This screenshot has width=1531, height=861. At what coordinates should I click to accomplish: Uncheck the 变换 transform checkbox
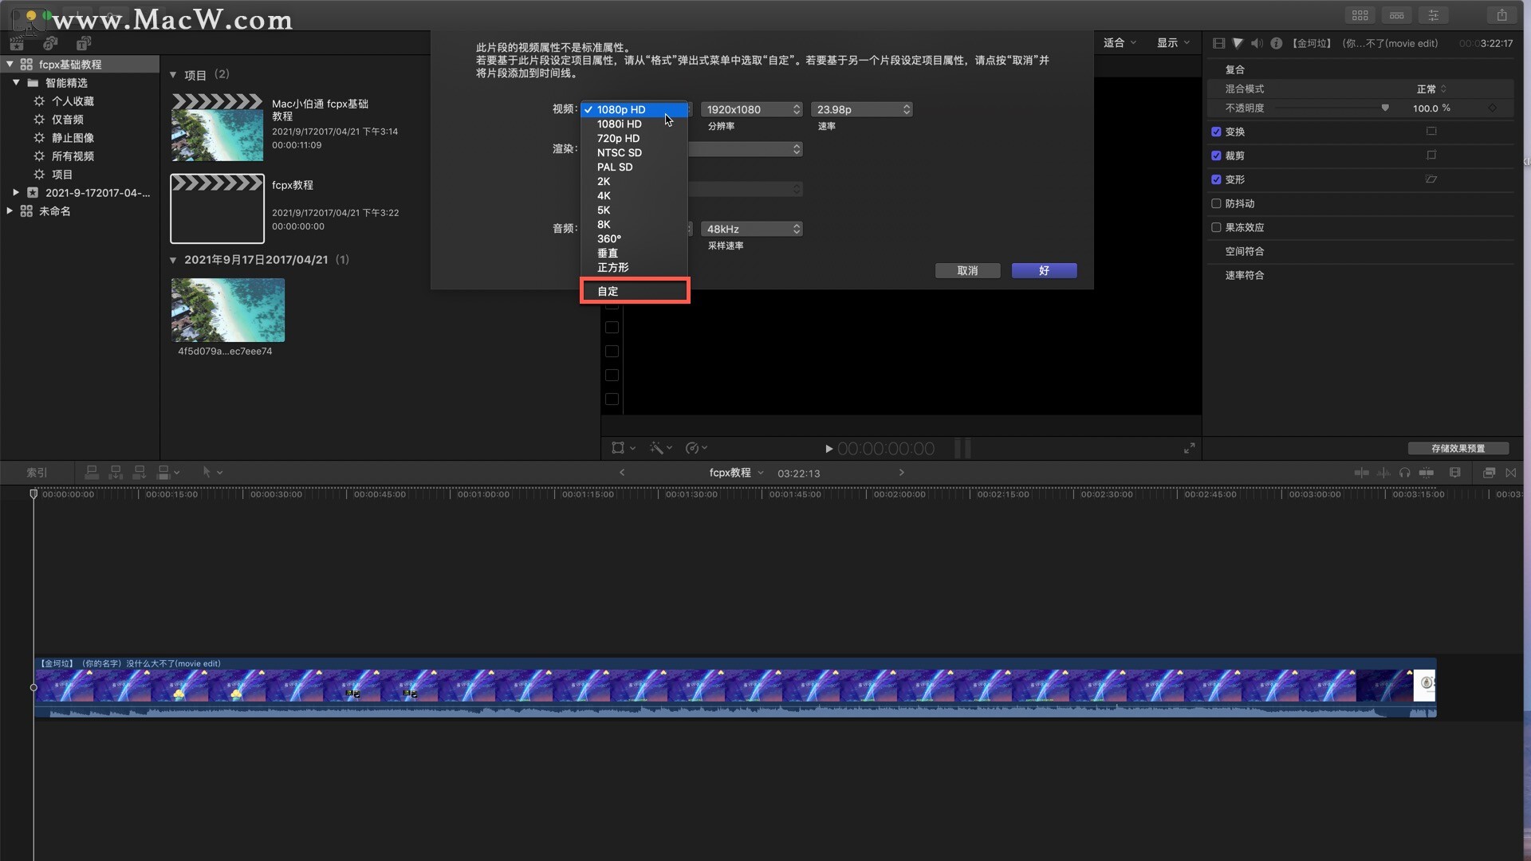(x=1216, y=132)
